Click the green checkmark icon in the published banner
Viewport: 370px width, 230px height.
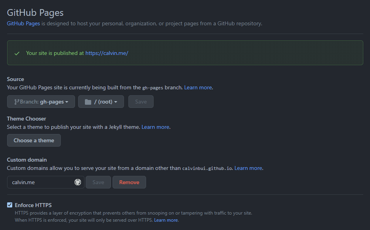click(17, 54)
